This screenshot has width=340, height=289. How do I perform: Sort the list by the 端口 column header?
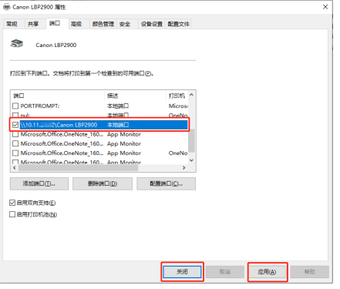[58, 96]
